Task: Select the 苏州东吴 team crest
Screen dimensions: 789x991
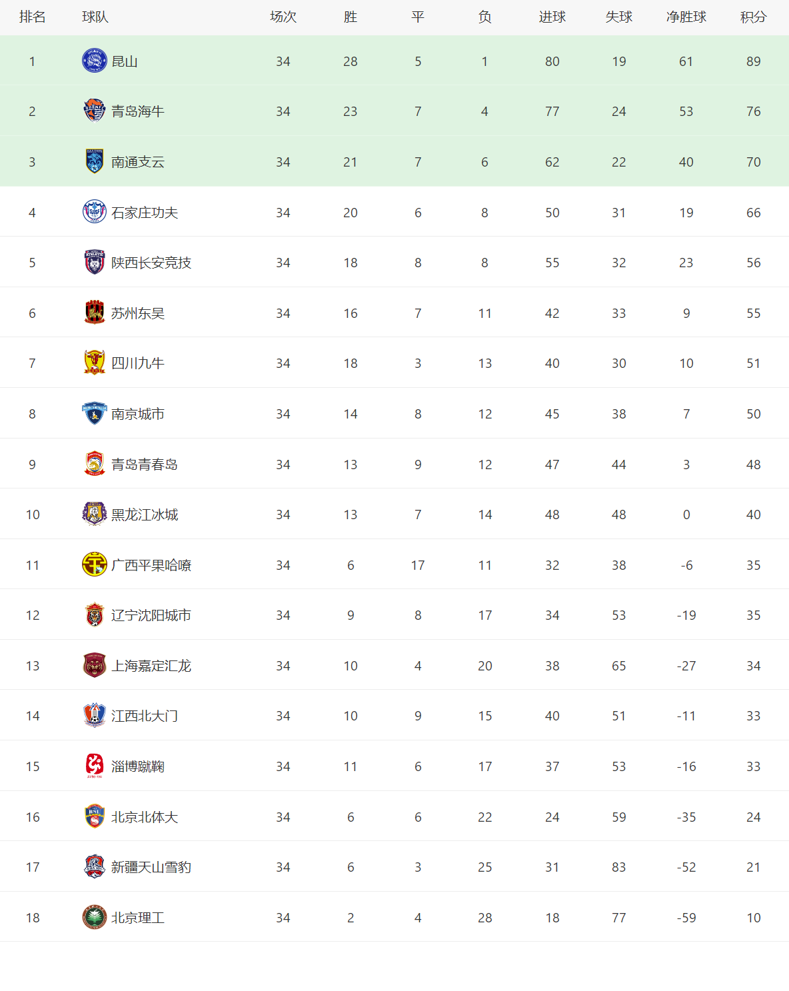Action: coord(95,313)
